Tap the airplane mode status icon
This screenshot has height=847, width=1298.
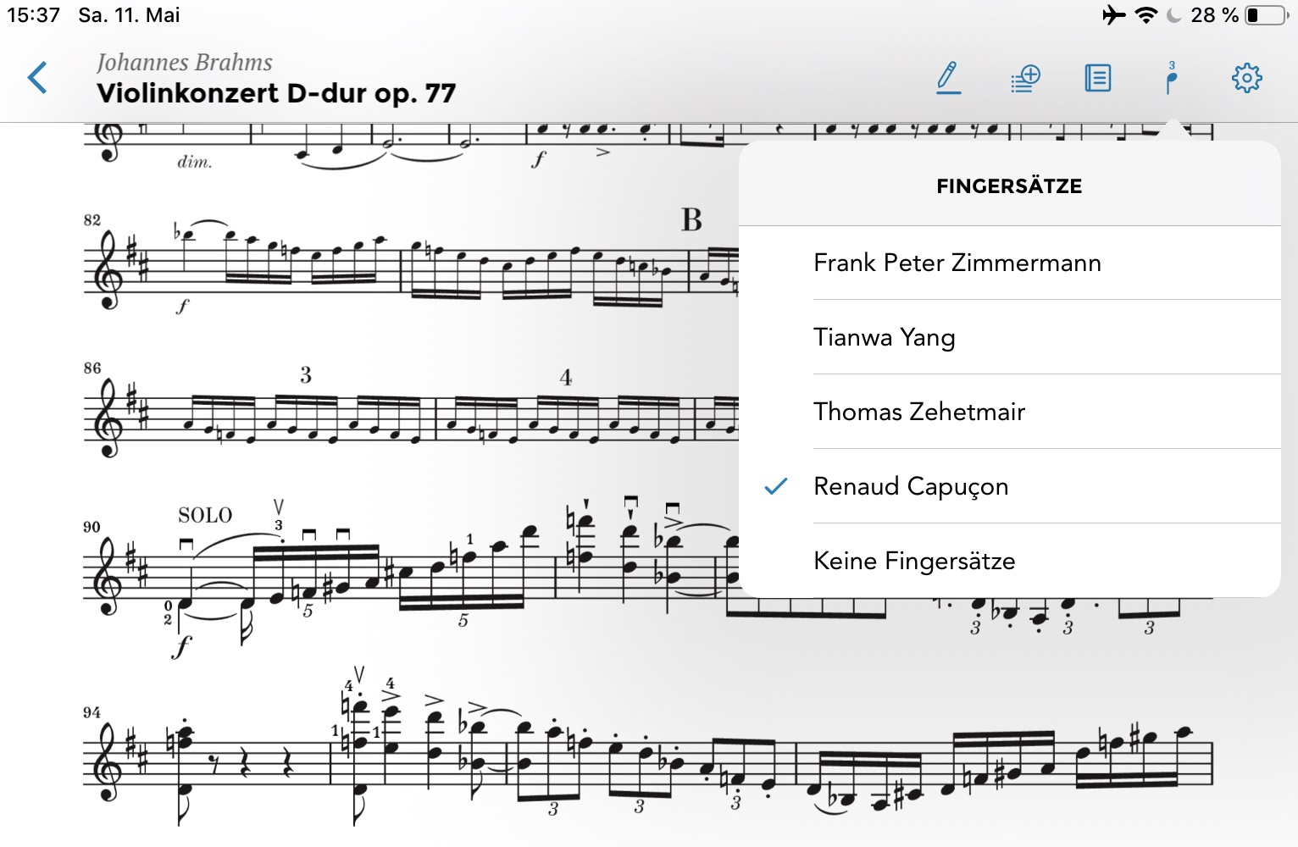[1114, 15]
